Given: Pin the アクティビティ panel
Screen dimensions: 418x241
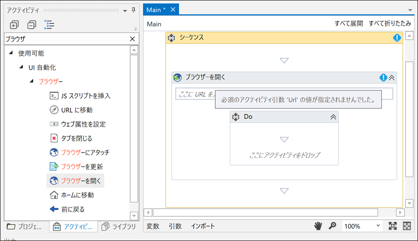Looking at the screenshot, I should (x=133, y=10).
